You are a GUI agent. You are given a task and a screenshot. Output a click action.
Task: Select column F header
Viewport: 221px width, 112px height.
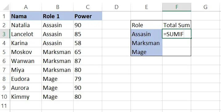177,7
